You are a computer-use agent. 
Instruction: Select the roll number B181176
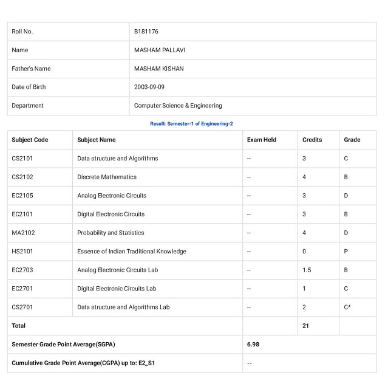pos(146,32)
